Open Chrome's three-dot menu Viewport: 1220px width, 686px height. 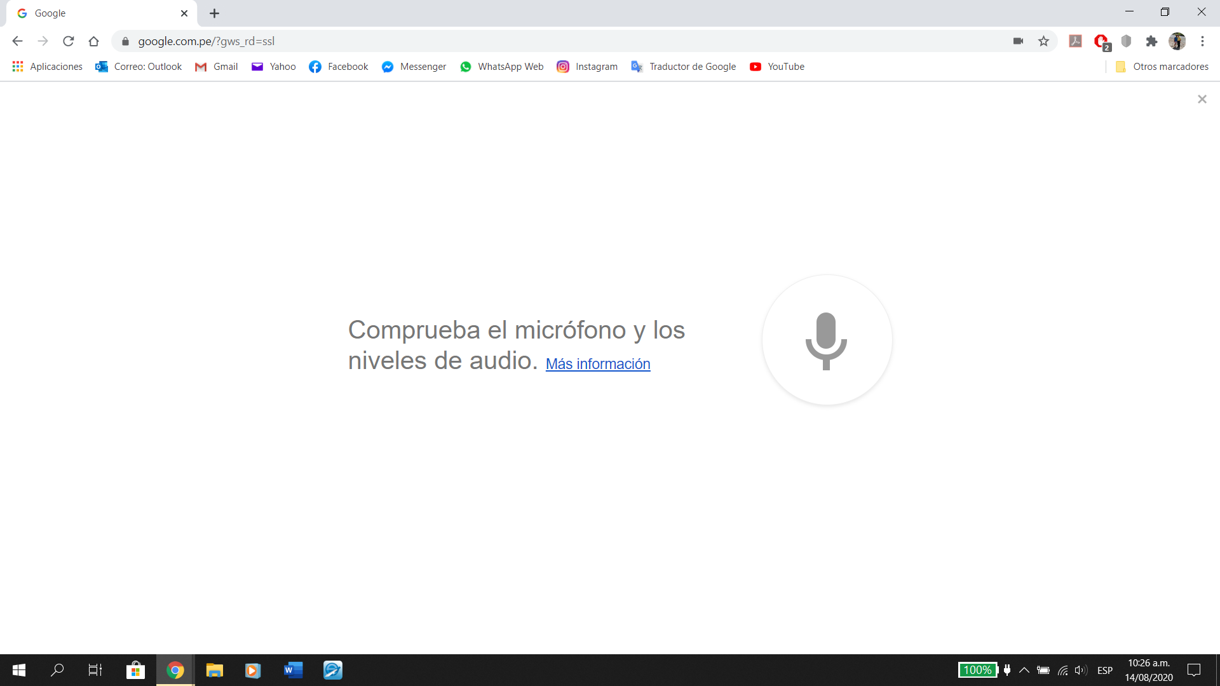coord(1202,41)
